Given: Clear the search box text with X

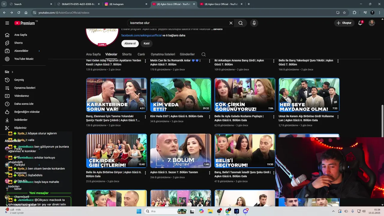Looking at the screenshot, I should (231, 23).
